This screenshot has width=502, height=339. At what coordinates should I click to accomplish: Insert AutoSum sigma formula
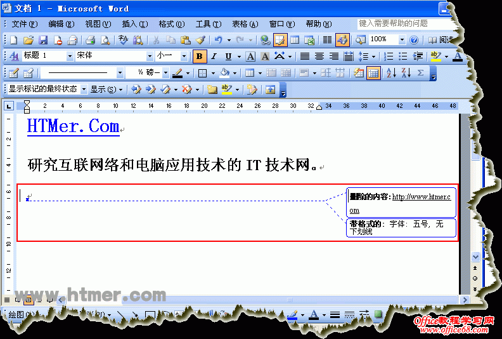(421, 73)
